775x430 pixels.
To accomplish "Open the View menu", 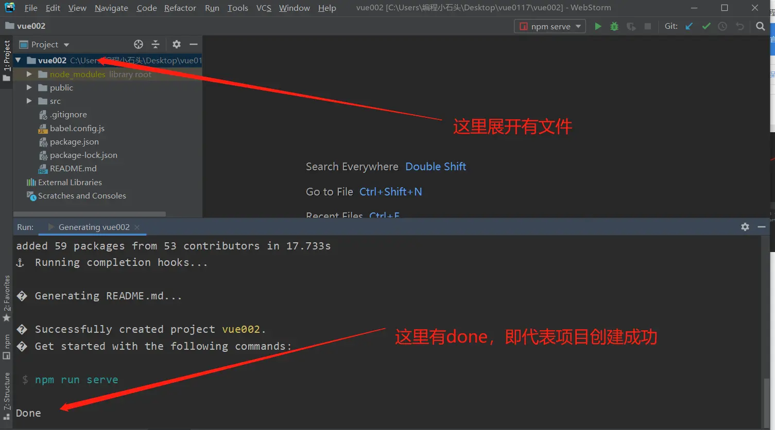I will (x=77, y=8).
